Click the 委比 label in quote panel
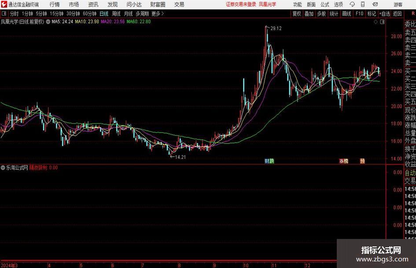Viewport: 416px width, 268px height. point(410,24)
